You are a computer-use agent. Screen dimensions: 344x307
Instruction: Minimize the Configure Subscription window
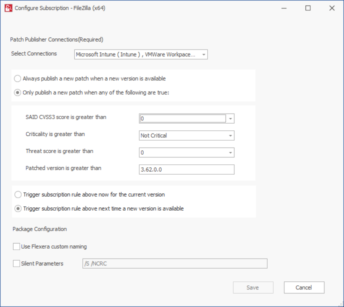pos(284,8)
